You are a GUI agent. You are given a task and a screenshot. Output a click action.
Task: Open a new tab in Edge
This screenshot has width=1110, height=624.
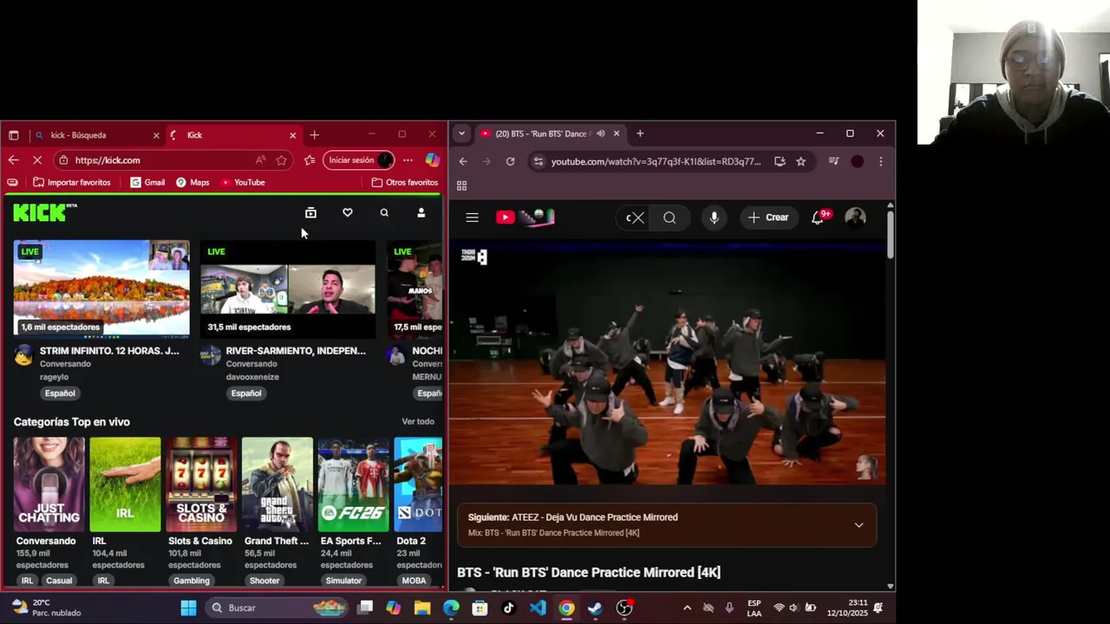[x=314, y=135]
